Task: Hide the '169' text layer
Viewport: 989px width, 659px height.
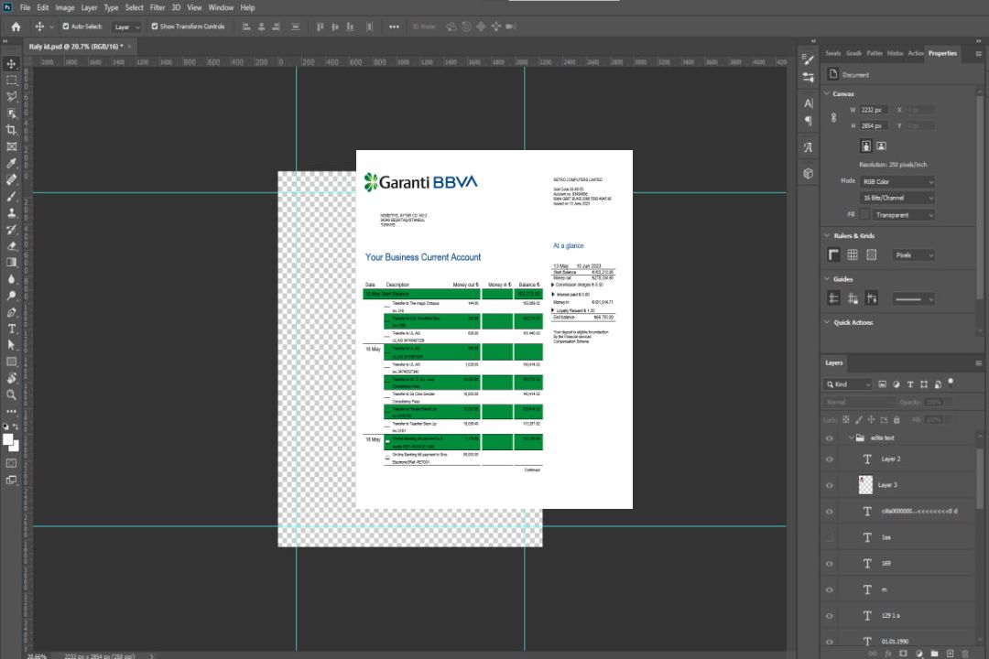Action: tap(830, 564)
